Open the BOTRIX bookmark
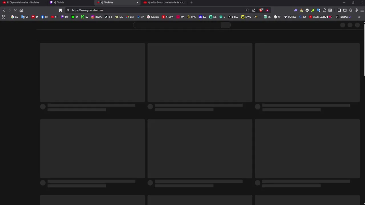 tap(290, 17)
